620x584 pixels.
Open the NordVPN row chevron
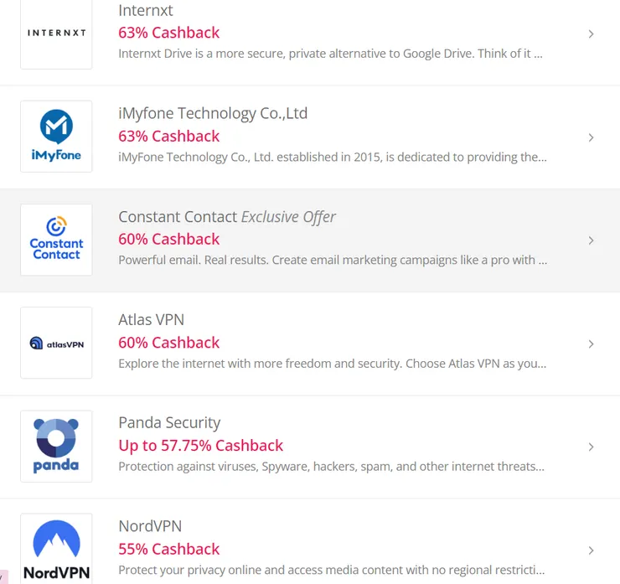tap(591, 550)
